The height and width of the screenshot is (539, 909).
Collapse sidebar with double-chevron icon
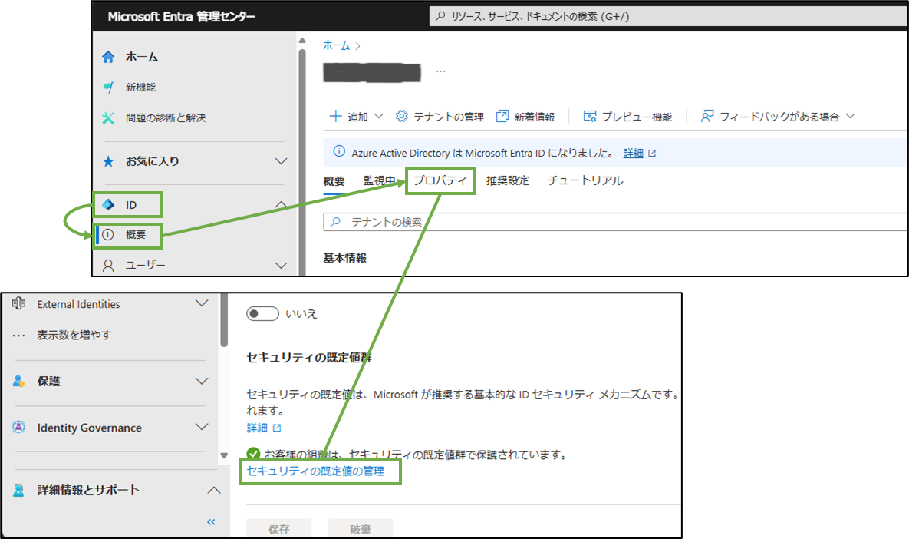[211, 522]
